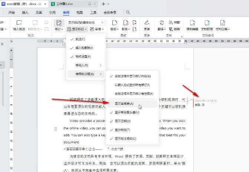Click the Review (审阅) ribbon tab
Viewport: 249px width, 172px height.
pos(66,12)
